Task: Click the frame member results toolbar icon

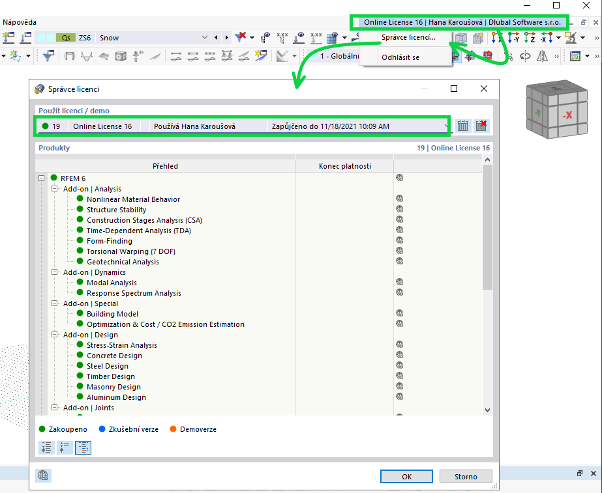Action: [x=70, y=57]
